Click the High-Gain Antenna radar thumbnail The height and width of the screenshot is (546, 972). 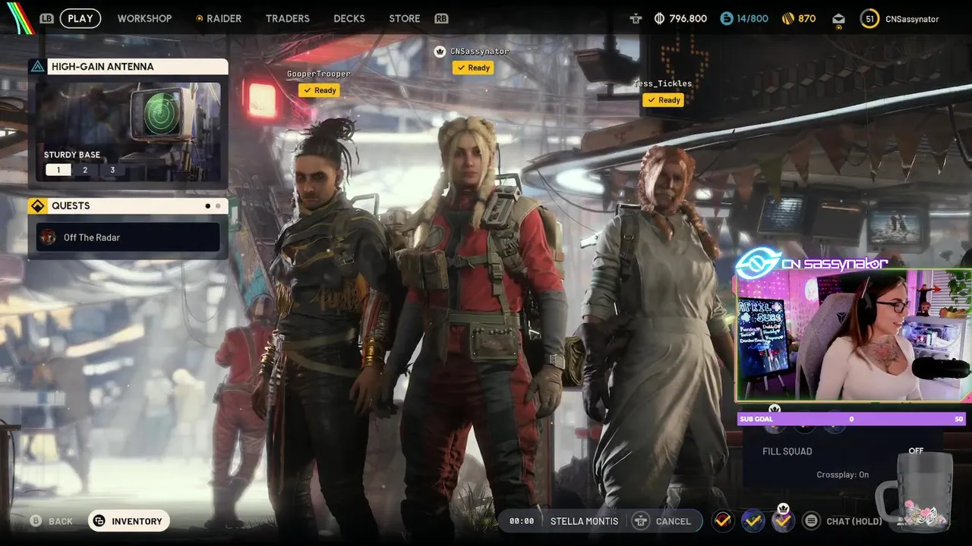pos(128,130)
